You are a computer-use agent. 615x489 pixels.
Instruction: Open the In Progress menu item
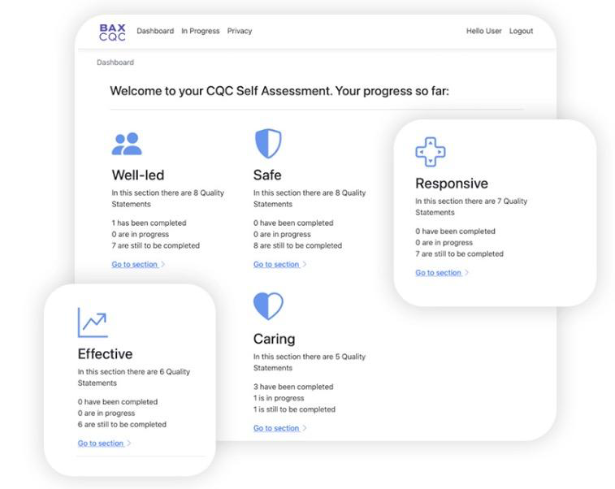(200, 32)
